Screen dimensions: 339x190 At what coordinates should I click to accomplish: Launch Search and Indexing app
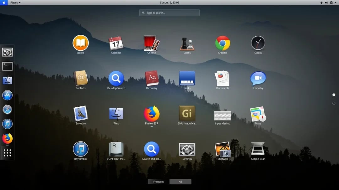click(x=152, y=149)
